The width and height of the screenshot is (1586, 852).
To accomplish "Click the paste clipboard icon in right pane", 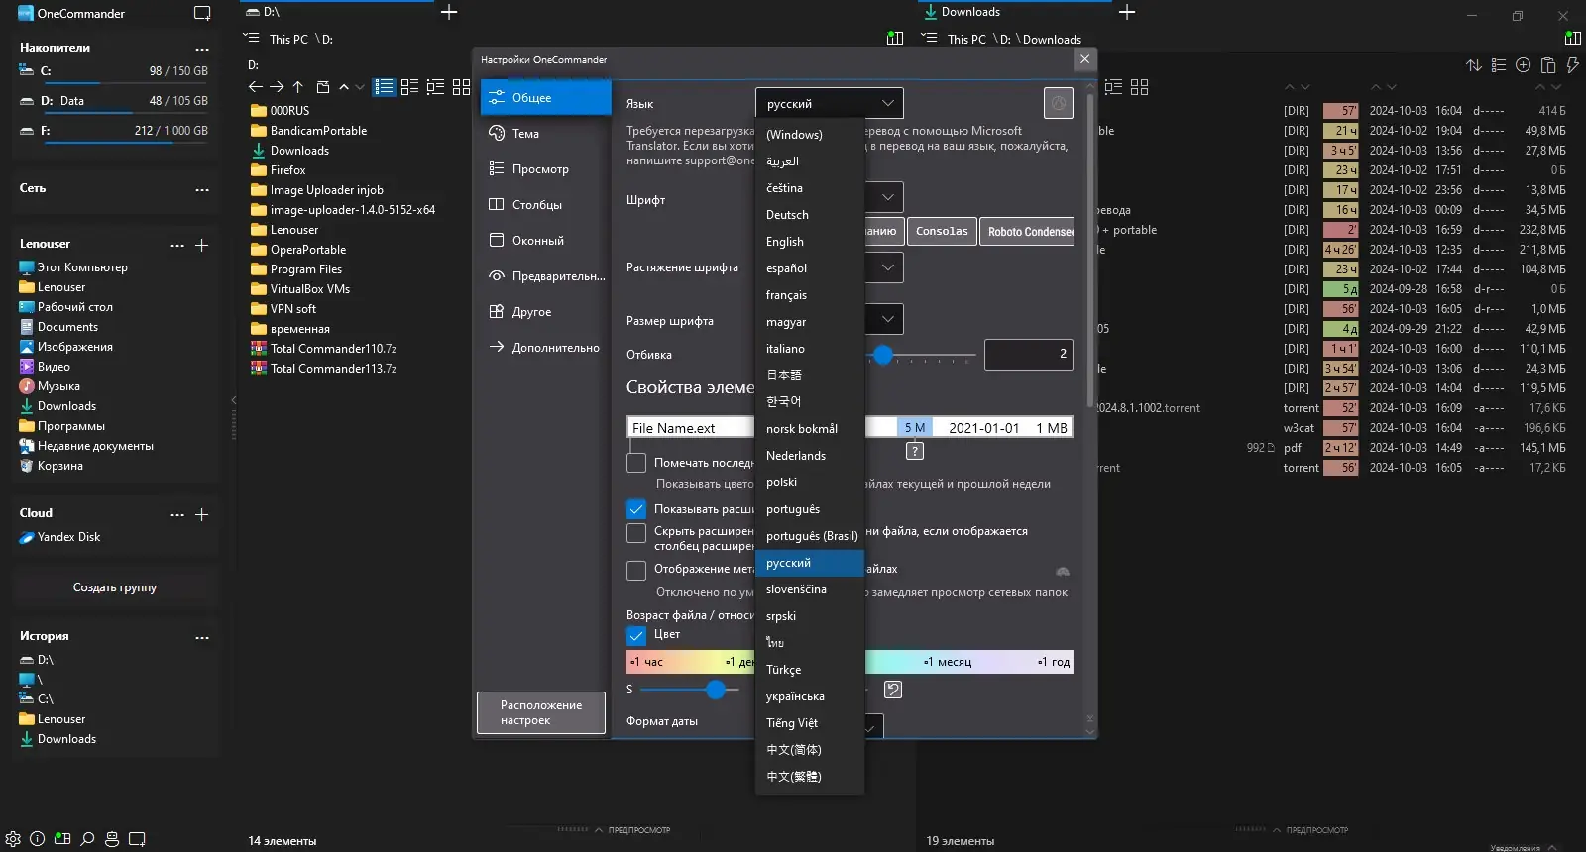I will [x=1548, y=65].
